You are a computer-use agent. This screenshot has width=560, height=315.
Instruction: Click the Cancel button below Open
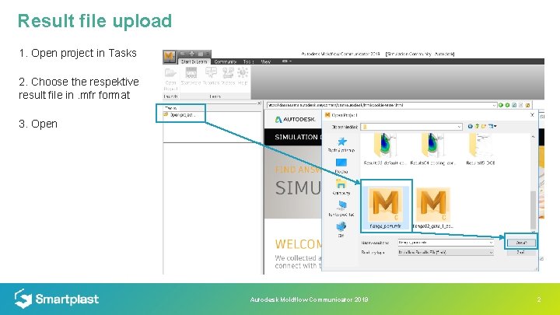(x=521, y=252)
